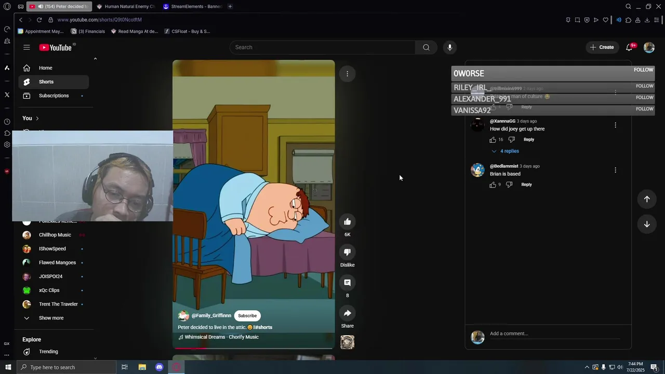
Task: Open the IShowSpeed subscription channel
Action: pos(54,249)
